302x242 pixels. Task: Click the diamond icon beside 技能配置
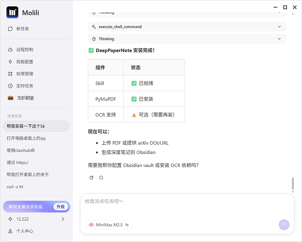[x=10, y=62]
